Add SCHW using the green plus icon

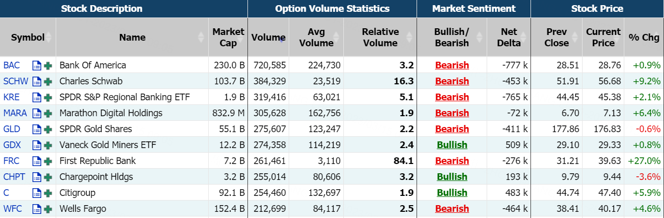(x=48, y=81)
